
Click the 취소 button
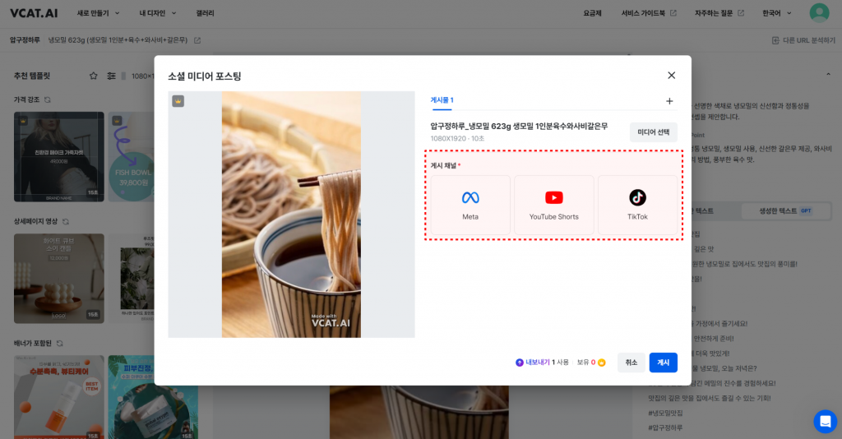point(631,363)
